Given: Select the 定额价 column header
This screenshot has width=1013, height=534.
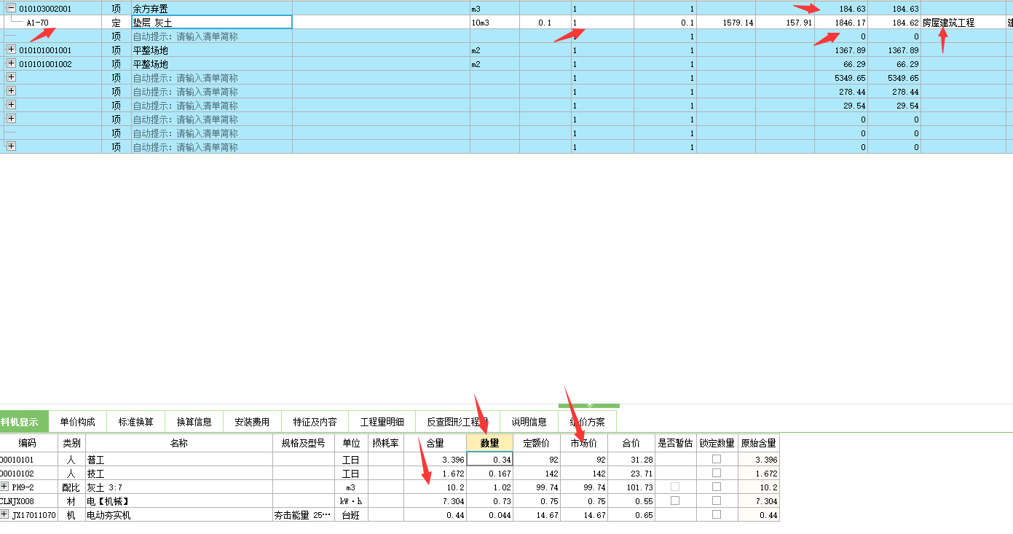Looking at the screenshot, I should (x=537, y=443).
